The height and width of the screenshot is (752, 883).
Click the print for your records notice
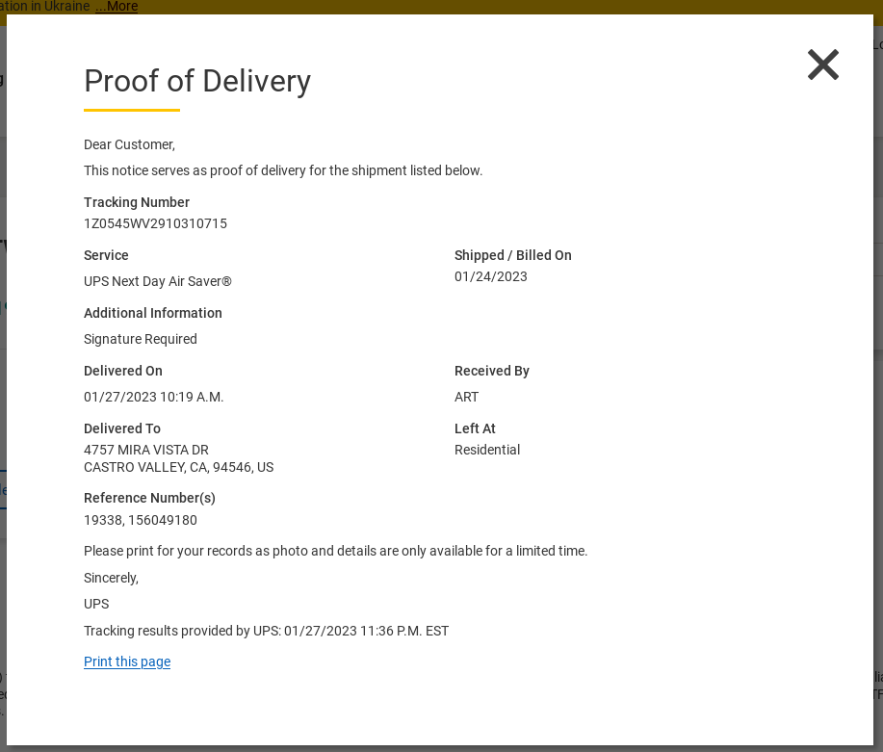(x=336, y=551)
